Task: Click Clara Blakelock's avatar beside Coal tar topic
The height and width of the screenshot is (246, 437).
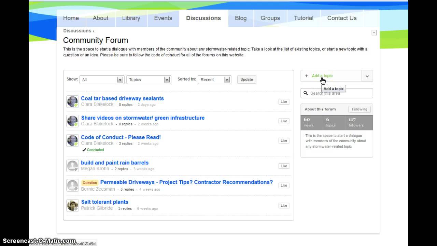Action: (x=72, y=101)
